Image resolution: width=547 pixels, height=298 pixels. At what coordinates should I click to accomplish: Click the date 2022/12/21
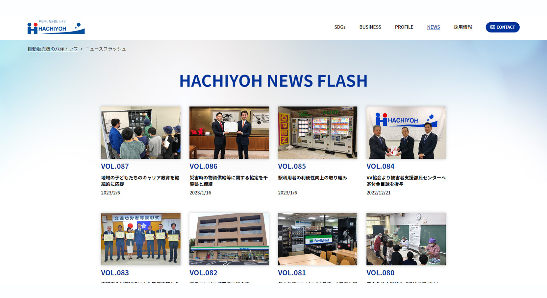pyautogui.click(x=379, y=193)
